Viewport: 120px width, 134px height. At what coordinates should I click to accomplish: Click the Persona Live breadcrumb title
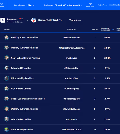tap(15, 19)
